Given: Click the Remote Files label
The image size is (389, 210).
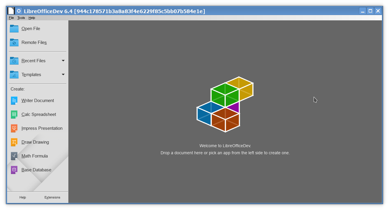Looking at the screenshot, I should tap(34, 42).
